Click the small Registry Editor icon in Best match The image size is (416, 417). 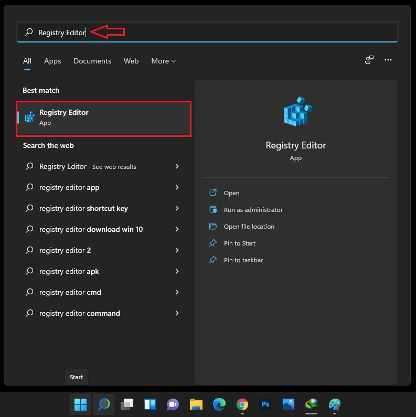(x=30, y=117)
